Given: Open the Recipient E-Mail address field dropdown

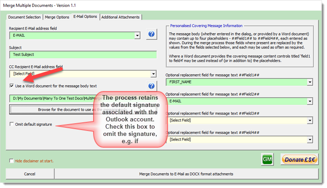Looking at the screenshot, I should pyautogui.click(x=137, y=35).
